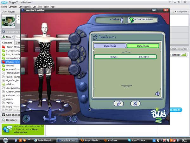Switch to Build Sims mode tab
Image resolution: width=190 pixels, height=143 pixels.
click(111, 20)
